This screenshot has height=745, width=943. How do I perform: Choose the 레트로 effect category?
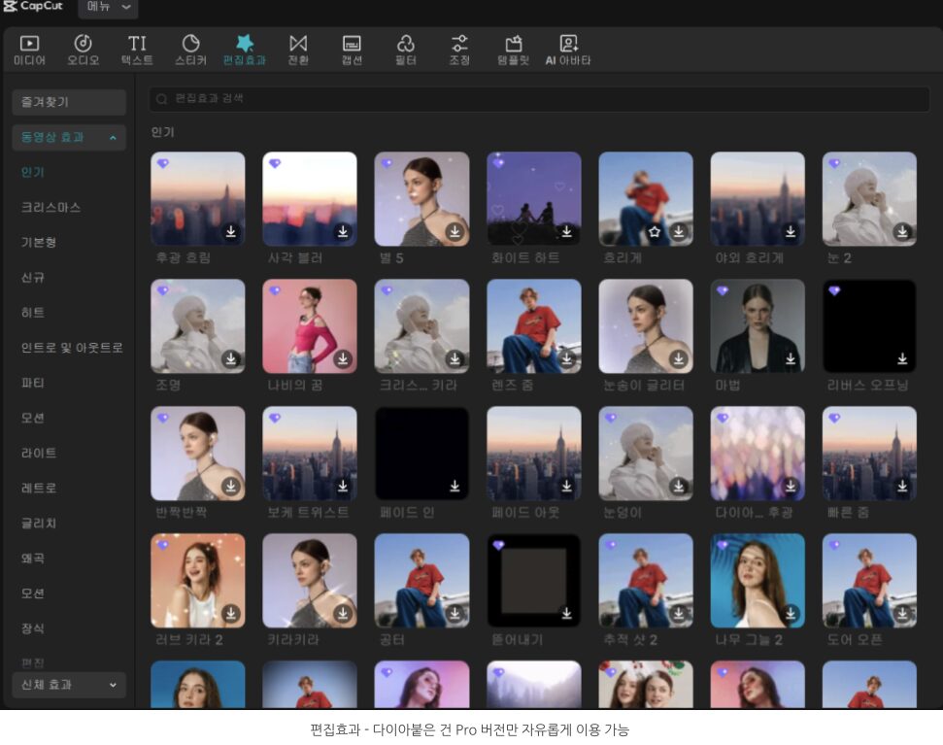[x=39, y=488]
